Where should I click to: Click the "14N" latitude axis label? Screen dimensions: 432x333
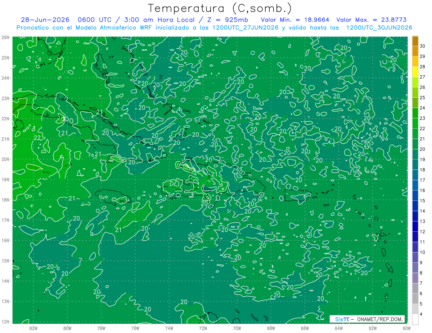pyautogui.click(x=5, y=281)
